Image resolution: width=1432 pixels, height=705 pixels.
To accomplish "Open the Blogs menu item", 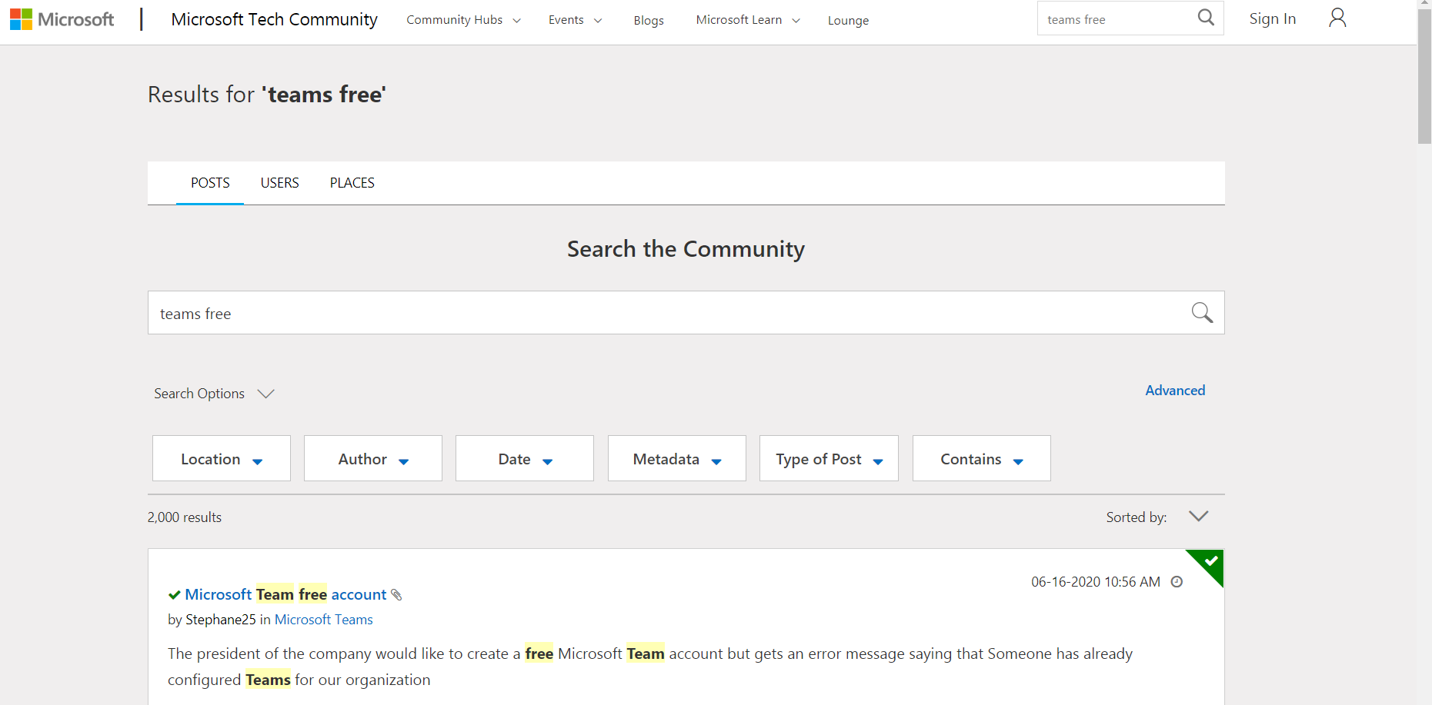I will 649,21.
